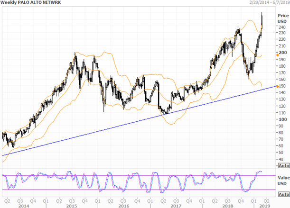Click the Auto button on the price axis

[283, 166]
